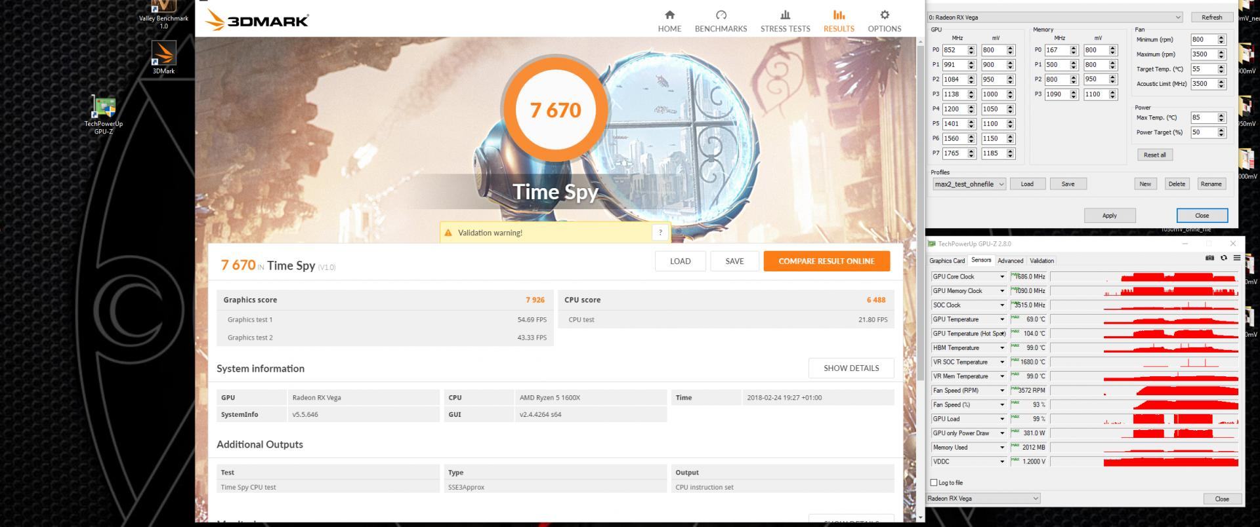
Task: Close the GPU-Z window via Close button
Action: [x=1221, y=499]
